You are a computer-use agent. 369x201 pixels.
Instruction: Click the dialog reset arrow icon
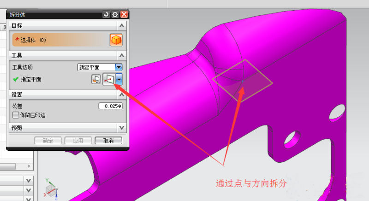tap(107, 15)
